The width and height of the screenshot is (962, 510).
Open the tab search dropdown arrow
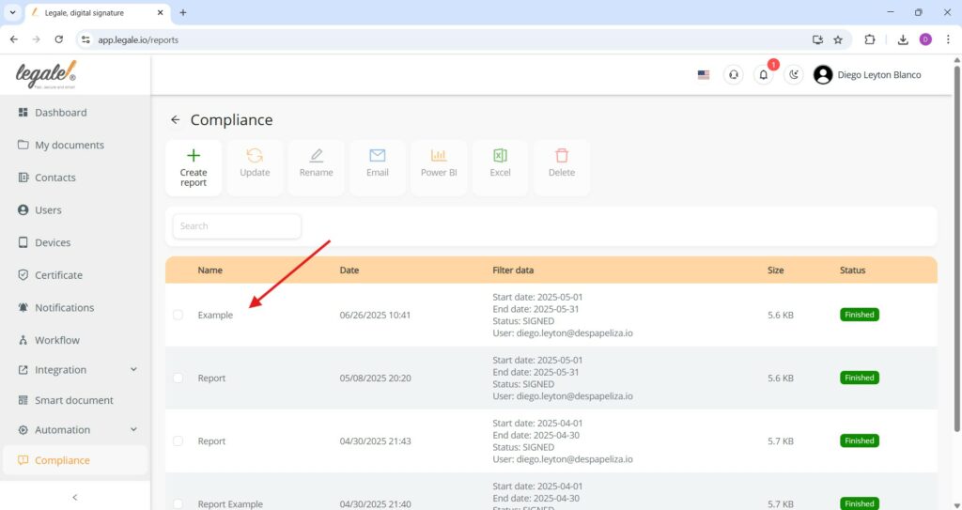[x=12, y=12]
